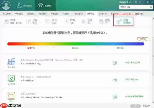Select the 单机游戏 category tab
Screen dimensions: 154x108
(x=19, y=14)
